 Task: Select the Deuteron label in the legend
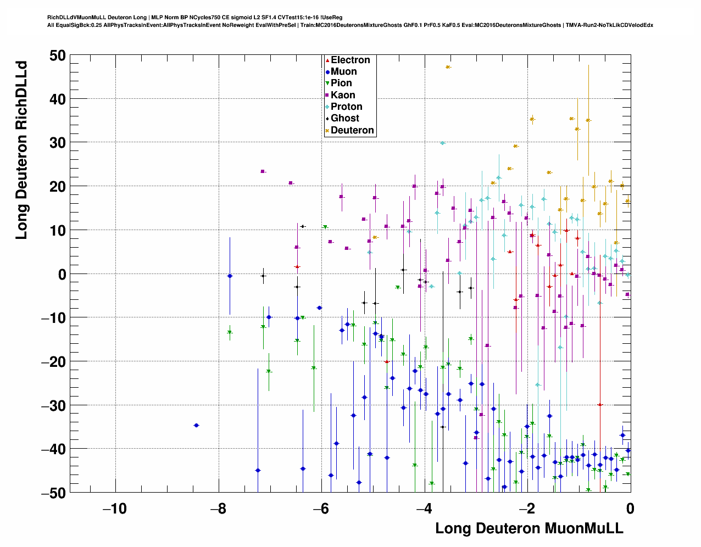(x=352, y=131)
